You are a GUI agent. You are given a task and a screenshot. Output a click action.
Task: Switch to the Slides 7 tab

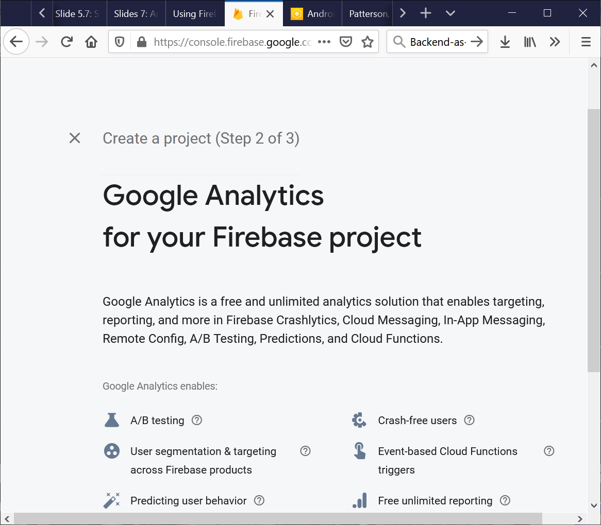136,14
